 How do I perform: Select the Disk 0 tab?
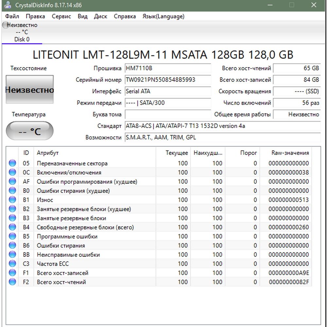[22, 39]
